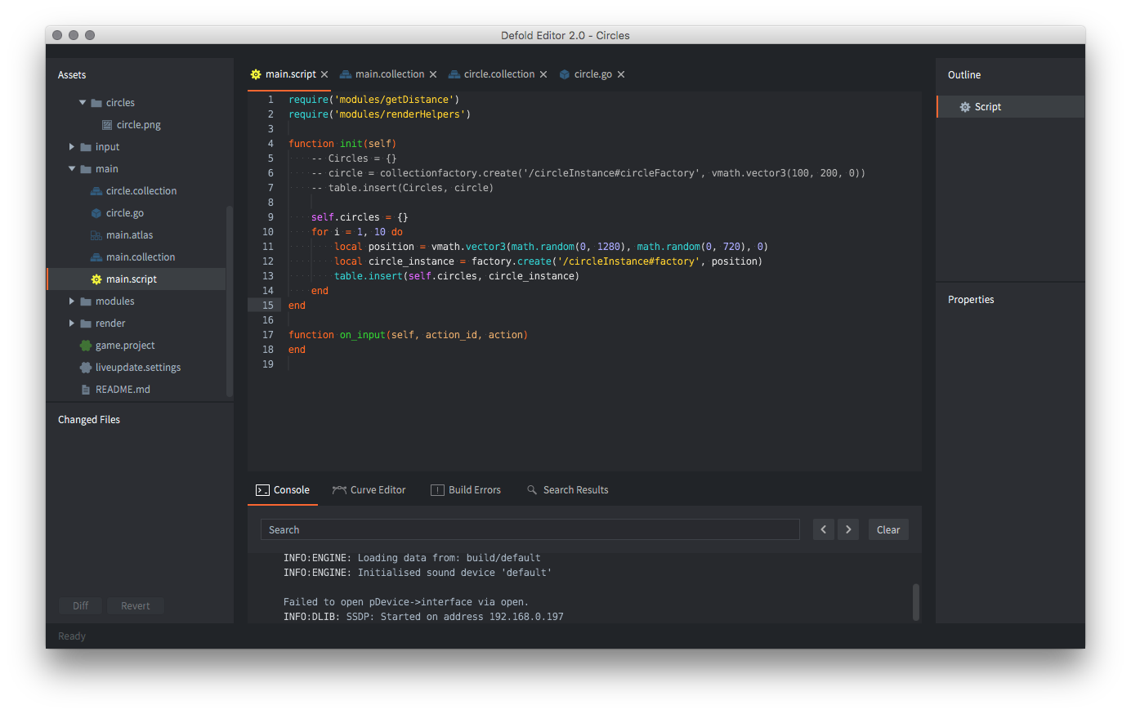Click circle.go game object icon in Assets
The height and width of the screenshot is (714, 1131).
[96, 213]
